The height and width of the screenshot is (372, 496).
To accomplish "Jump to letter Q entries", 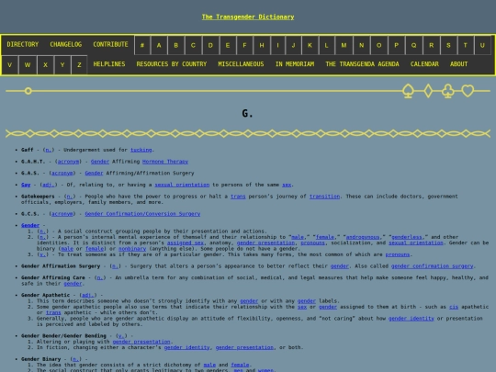I will click(x=413, y=45).
